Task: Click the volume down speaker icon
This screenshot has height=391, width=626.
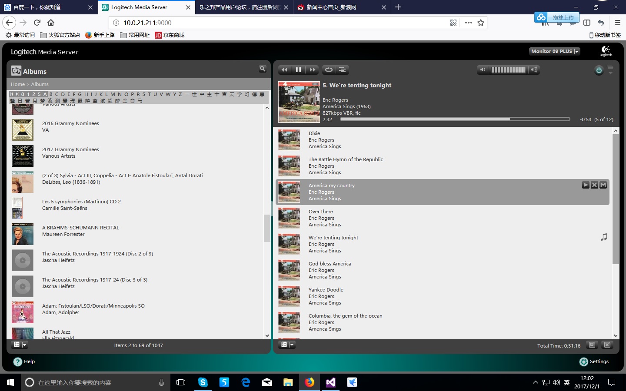Action: [483, 70]
